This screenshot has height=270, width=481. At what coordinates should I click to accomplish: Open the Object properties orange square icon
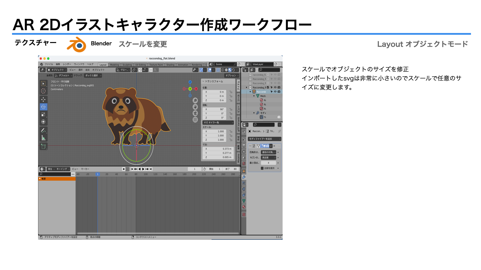[244, 171]
